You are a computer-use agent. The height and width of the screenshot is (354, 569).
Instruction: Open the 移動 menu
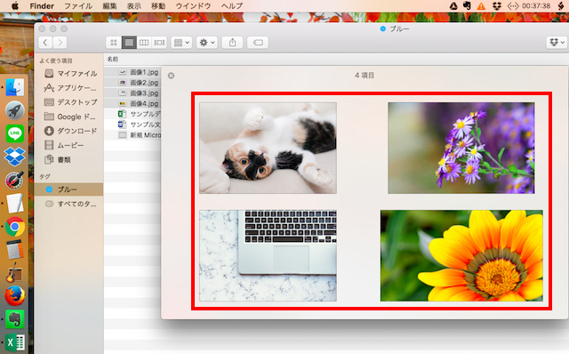[x=158, y=6]
